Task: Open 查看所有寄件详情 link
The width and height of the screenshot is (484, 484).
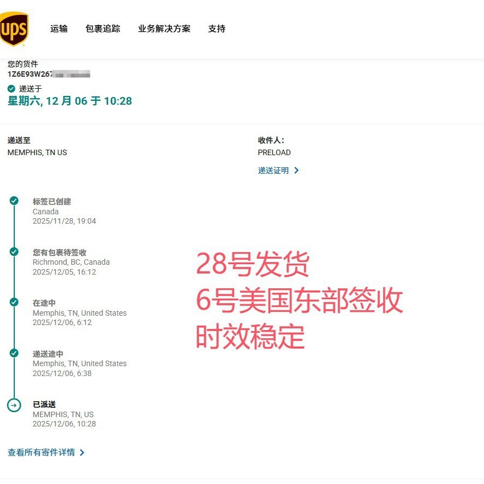Action: point(41,453)
